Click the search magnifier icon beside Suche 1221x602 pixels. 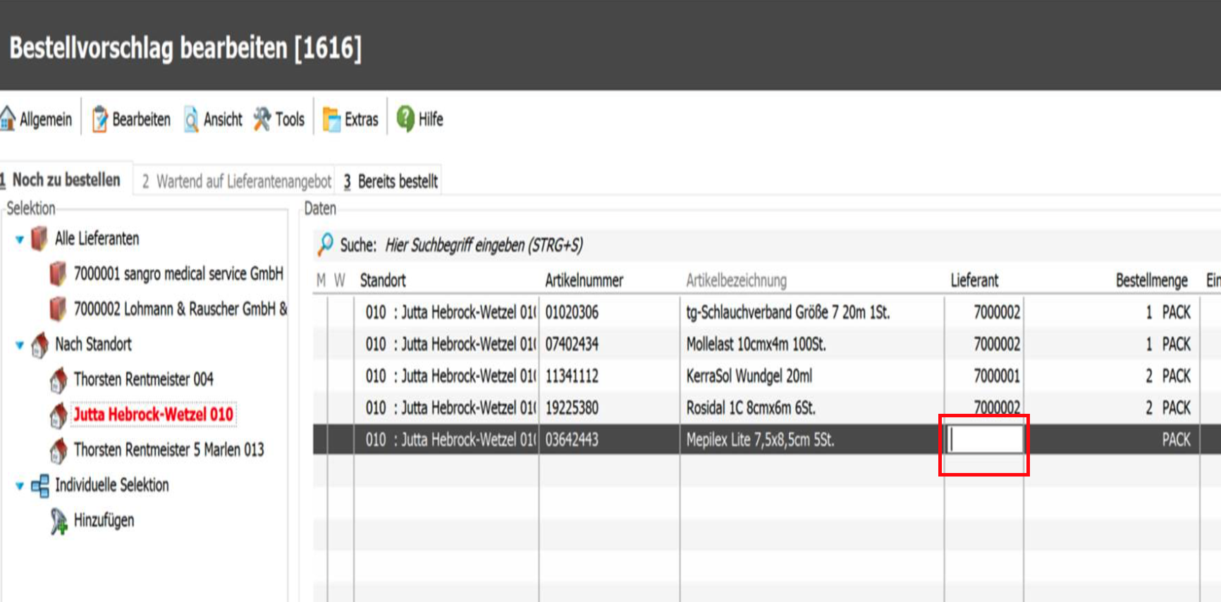(325, 245)
